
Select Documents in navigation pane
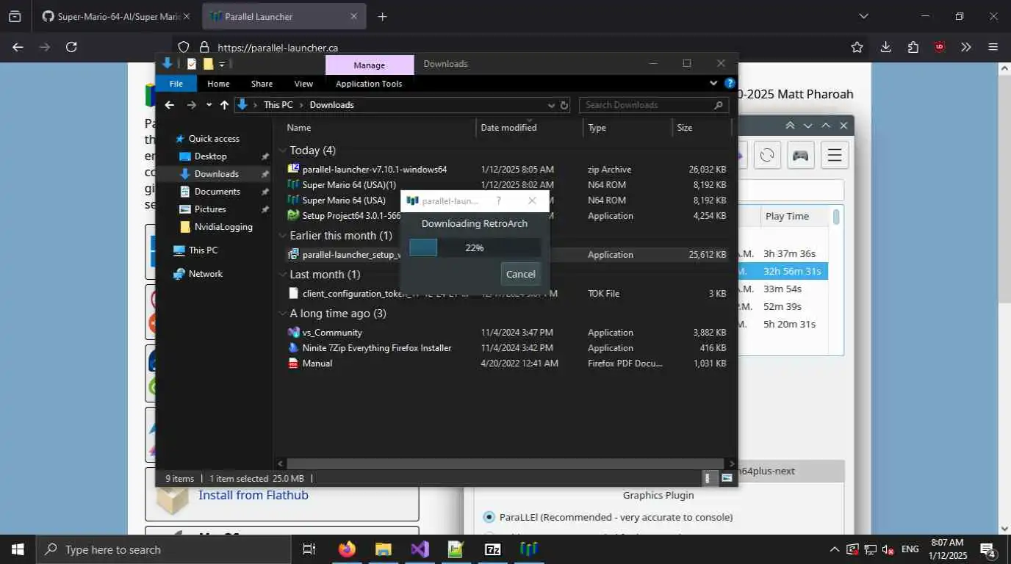click(217, 192)
